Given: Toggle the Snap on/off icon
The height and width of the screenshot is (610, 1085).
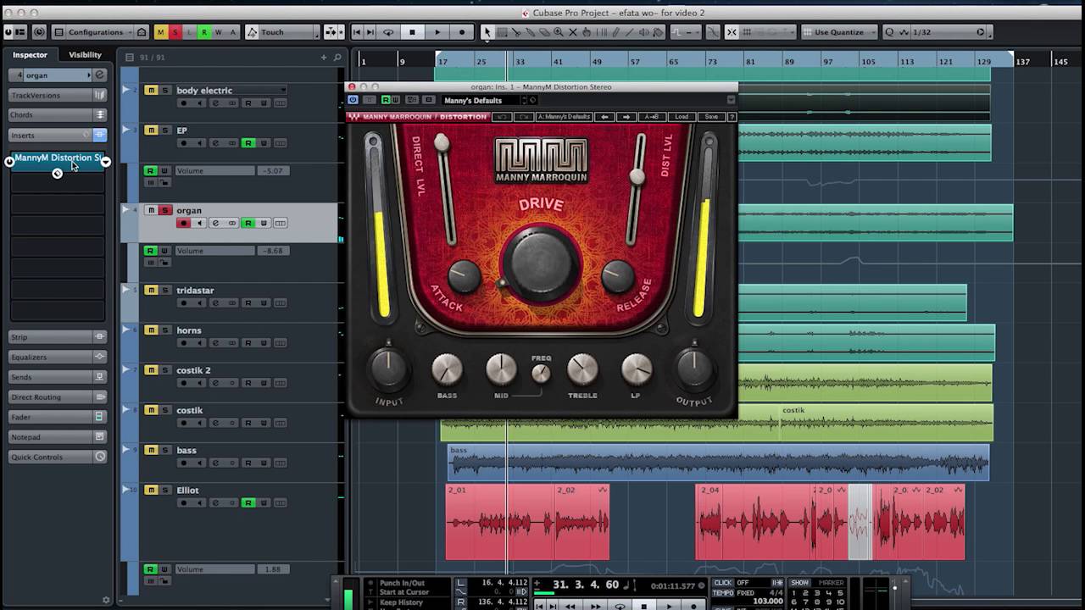Looking at the screenshot, I should pos(732,32).
